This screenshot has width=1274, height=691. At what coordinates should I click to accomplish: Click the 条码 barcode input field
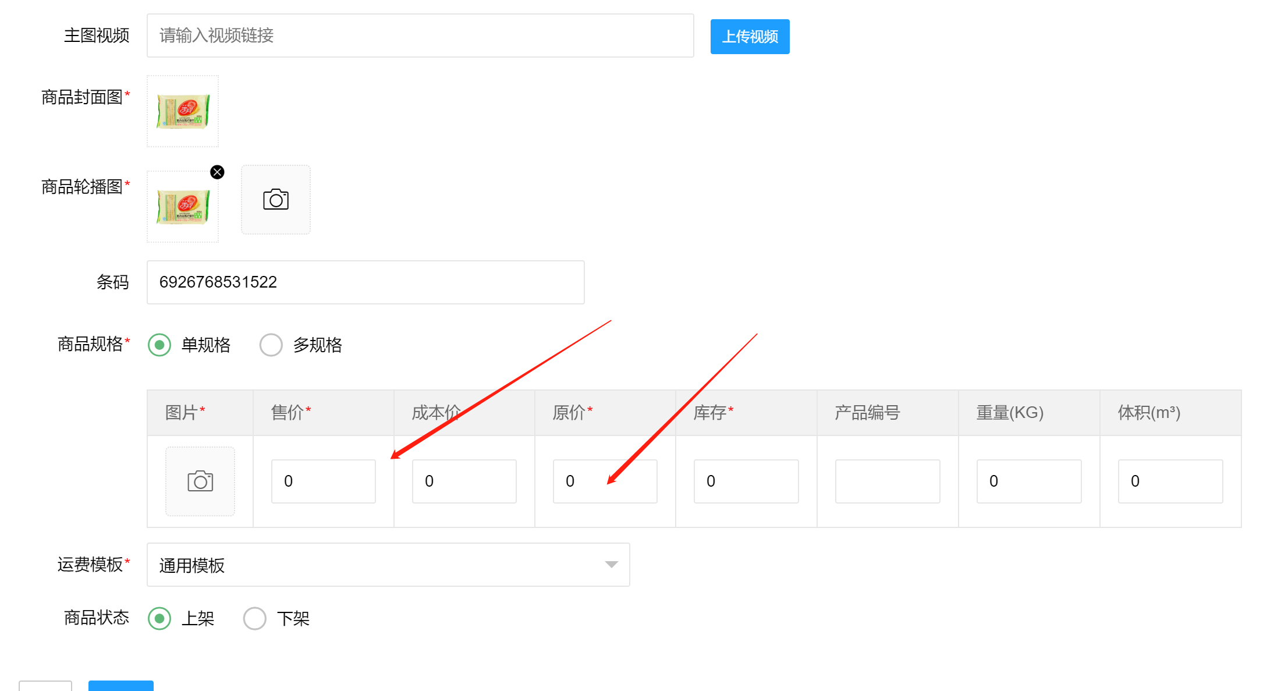click(365, 282)
